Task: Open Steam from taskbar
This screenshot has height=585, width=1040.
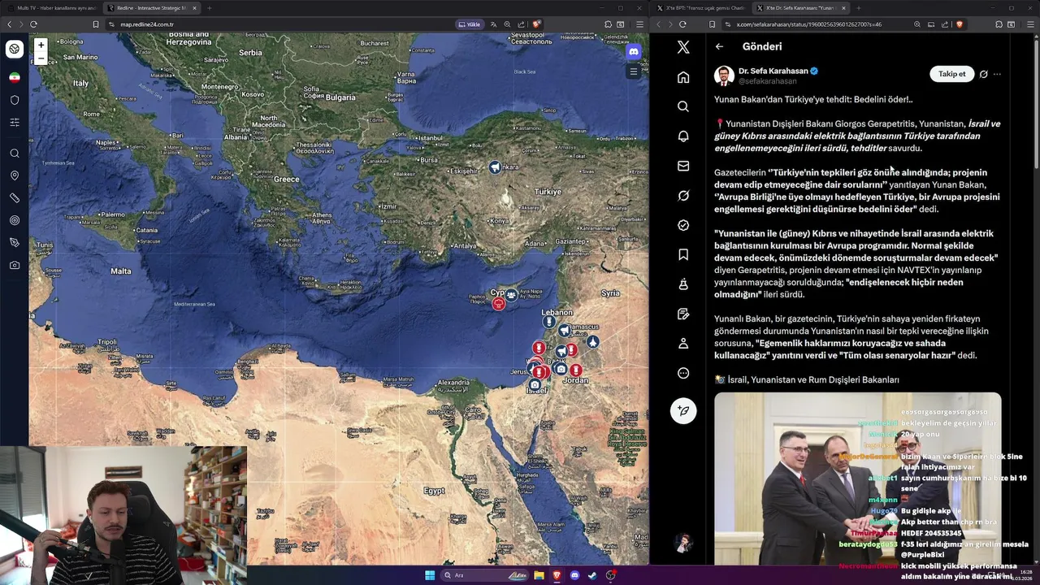Action: (592, 575)
